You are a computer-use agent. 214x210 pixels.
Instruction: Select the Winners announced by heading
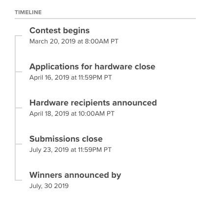click(75, 175)
